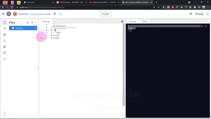
Task: Open the Database sidebar icon
Action: (4, 53)
